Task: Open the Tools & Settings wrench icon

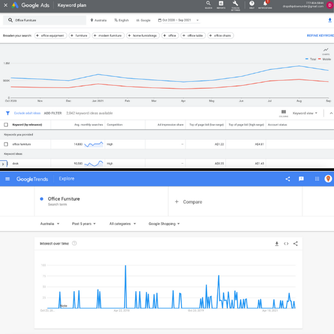Action: tap(235, 4)
